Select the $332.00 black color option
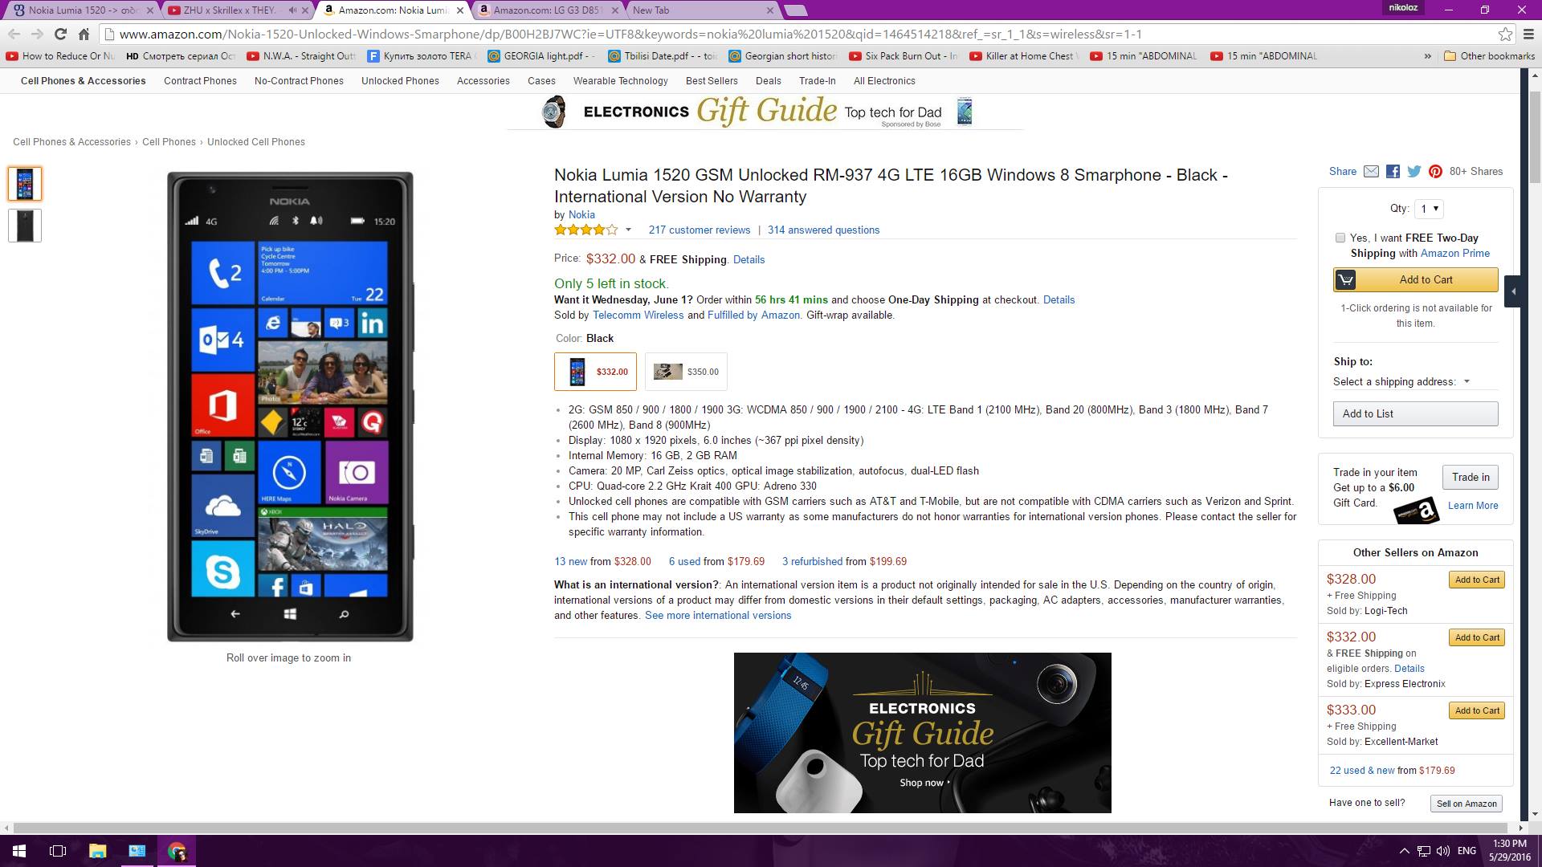Viewport: 1542px width, 867px height. pyautogui.click(x=595, y=372)
